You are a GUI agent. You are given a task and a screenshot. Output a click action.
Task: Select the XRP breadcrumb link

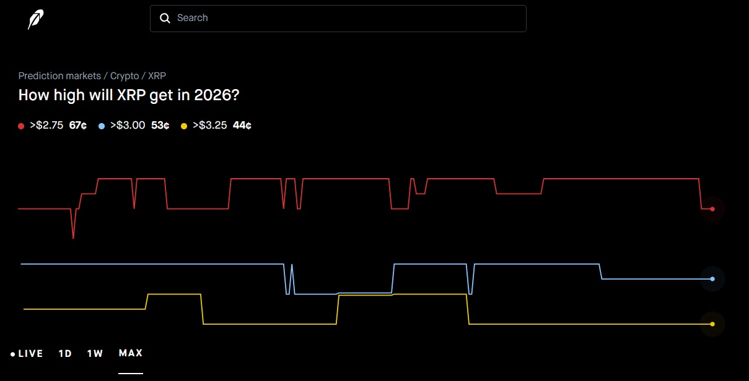point(157,76)
